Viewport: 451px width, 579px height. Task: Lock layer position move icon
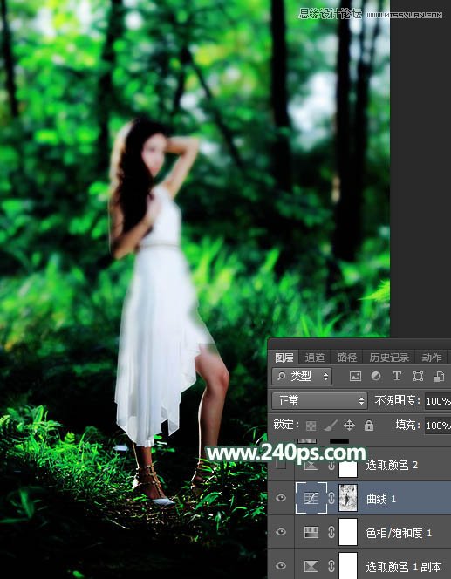[349, 426]
